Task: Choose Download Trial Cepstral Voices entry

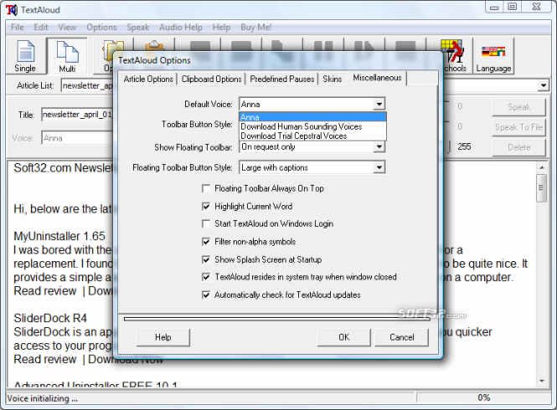Action: (x=312, y=136)
